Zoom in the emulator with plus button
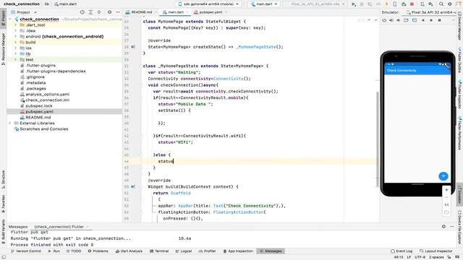Viewport: 463px width, 260px height. [x=446, y=190]
